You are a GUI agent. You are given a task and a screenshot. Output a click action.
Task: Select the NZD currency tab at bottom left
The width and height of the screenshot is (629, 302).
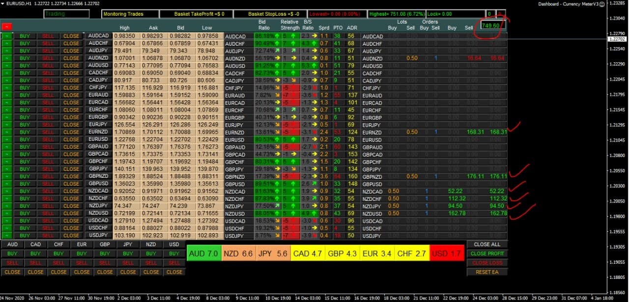[151, 244]
